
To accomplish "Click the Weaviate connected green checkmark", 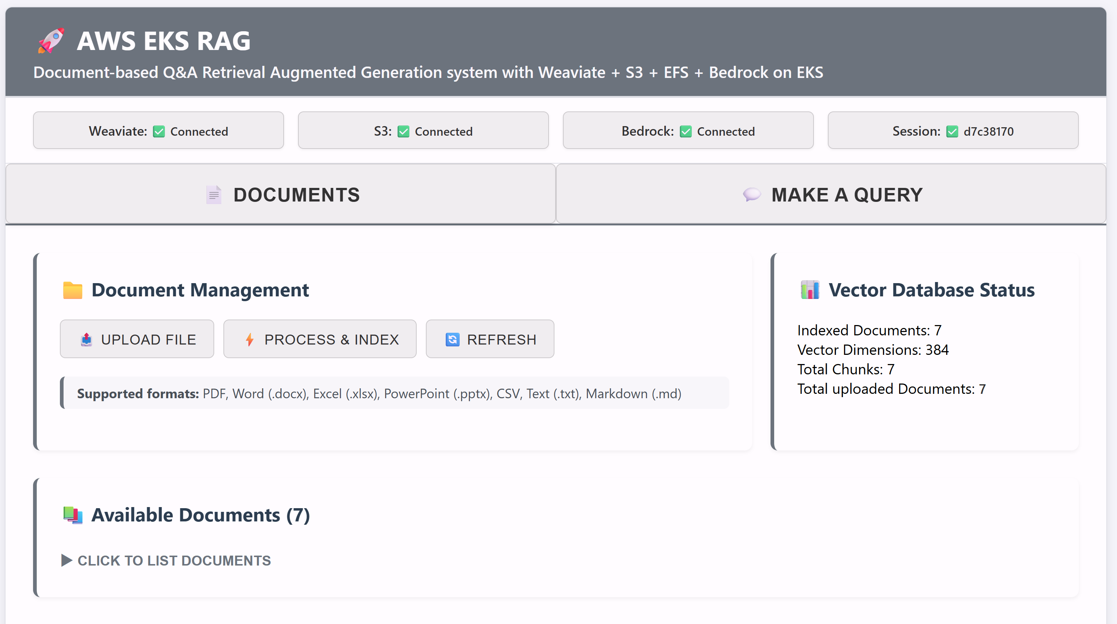I will pyautogui.click(x=159, y=132).
